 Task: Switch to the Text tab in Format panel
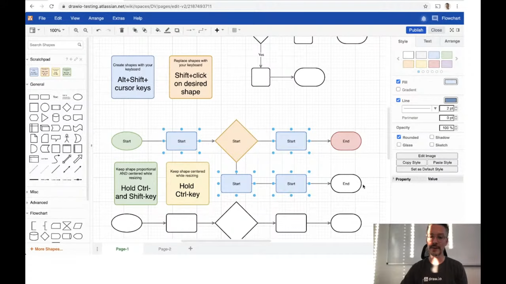[427, 41]
